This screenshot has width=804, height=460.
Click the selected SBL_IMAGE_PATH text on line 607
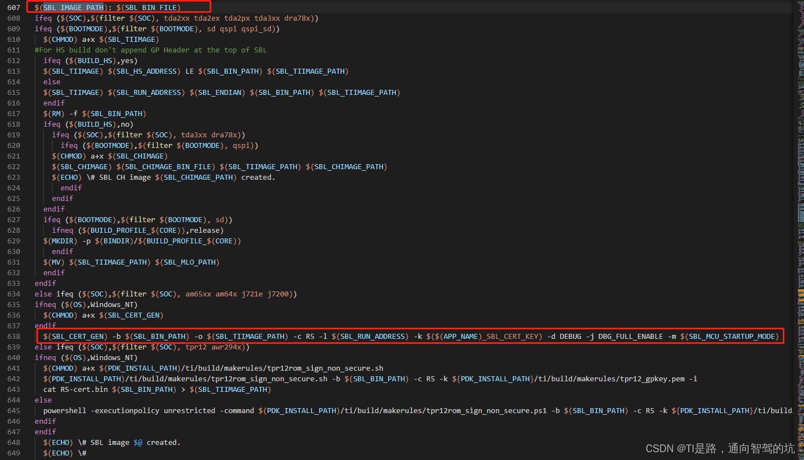(x=73, y=7)
